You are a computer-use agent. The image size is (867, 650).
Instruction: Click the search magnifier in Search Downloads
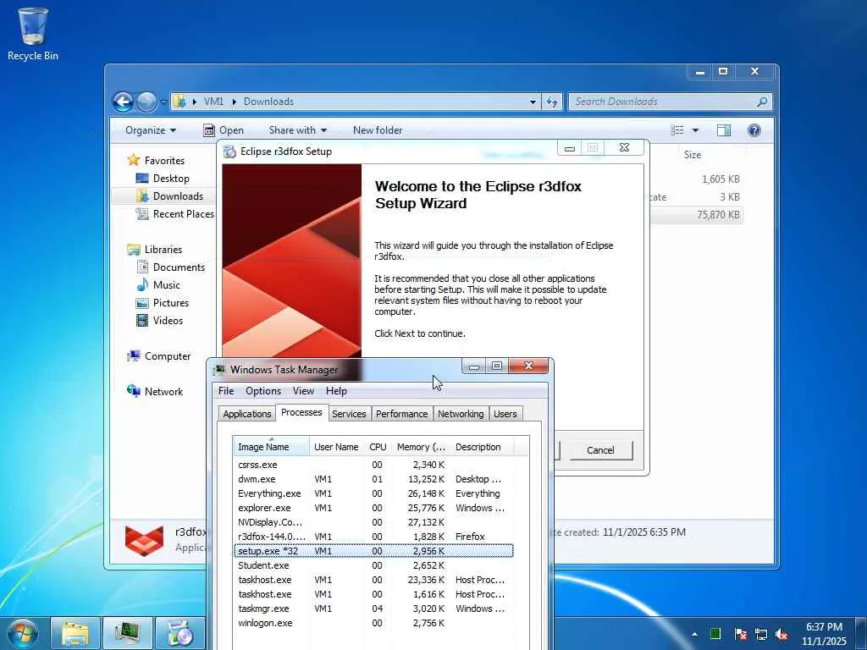click(762, 102)
